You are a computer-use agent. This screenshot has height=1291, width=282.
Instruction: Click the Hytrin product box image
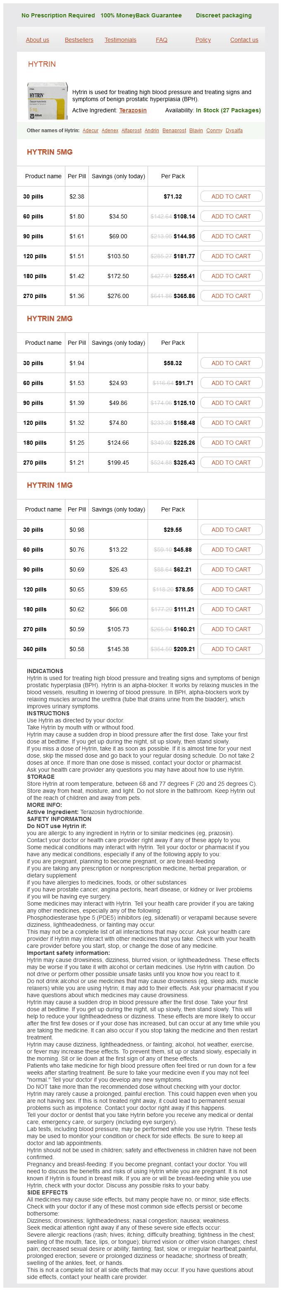[47, 101]
